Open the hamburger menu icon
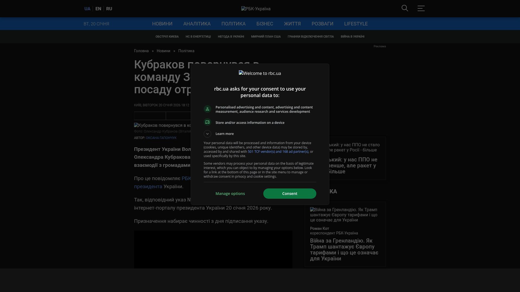Viewport: 520px width, 292px height. (421, 8)
